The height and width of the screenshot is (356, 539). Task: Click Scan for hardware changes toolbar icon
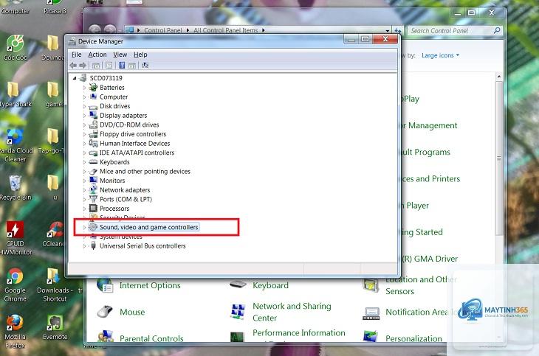tap(145, 65)
